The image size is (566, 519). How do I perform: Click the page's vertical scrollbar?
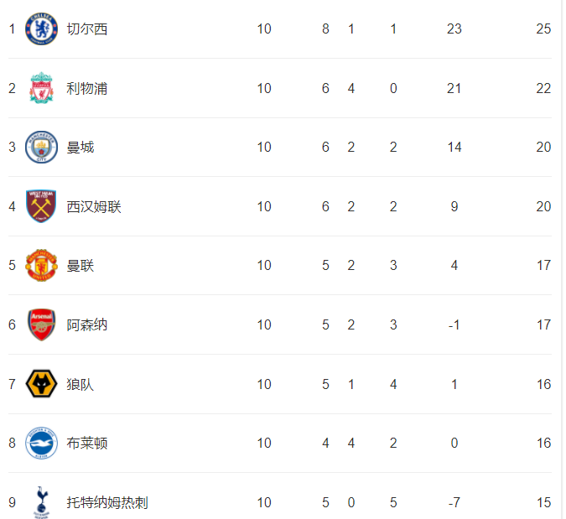tap(564, 260)
